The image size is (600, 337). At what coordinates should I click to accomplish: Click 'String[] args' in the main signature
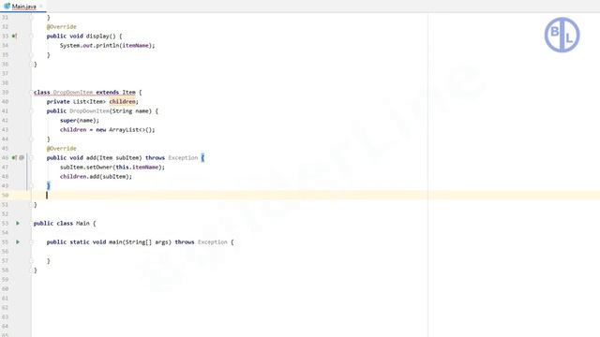coord(148,242)
